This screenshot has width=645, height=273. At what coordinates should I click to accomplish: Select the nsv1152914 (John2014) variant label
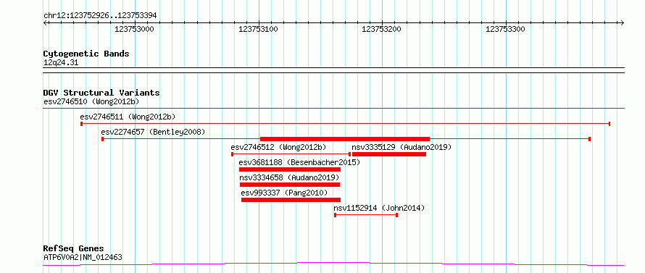click(x=379, y=208)
